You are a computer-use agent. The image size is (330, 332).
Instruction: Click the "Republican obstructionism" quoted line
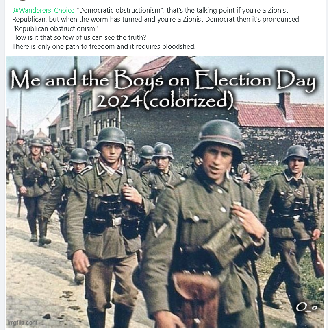pyautogui.click(x=55, y=28)
